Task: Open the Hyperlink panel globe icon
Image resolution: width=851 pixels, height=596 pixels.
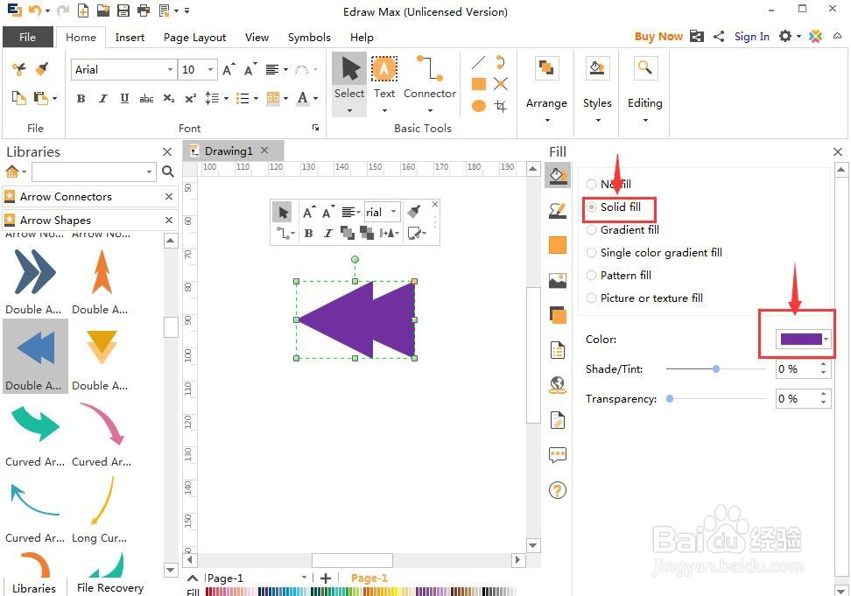Action: pos(558,385)
